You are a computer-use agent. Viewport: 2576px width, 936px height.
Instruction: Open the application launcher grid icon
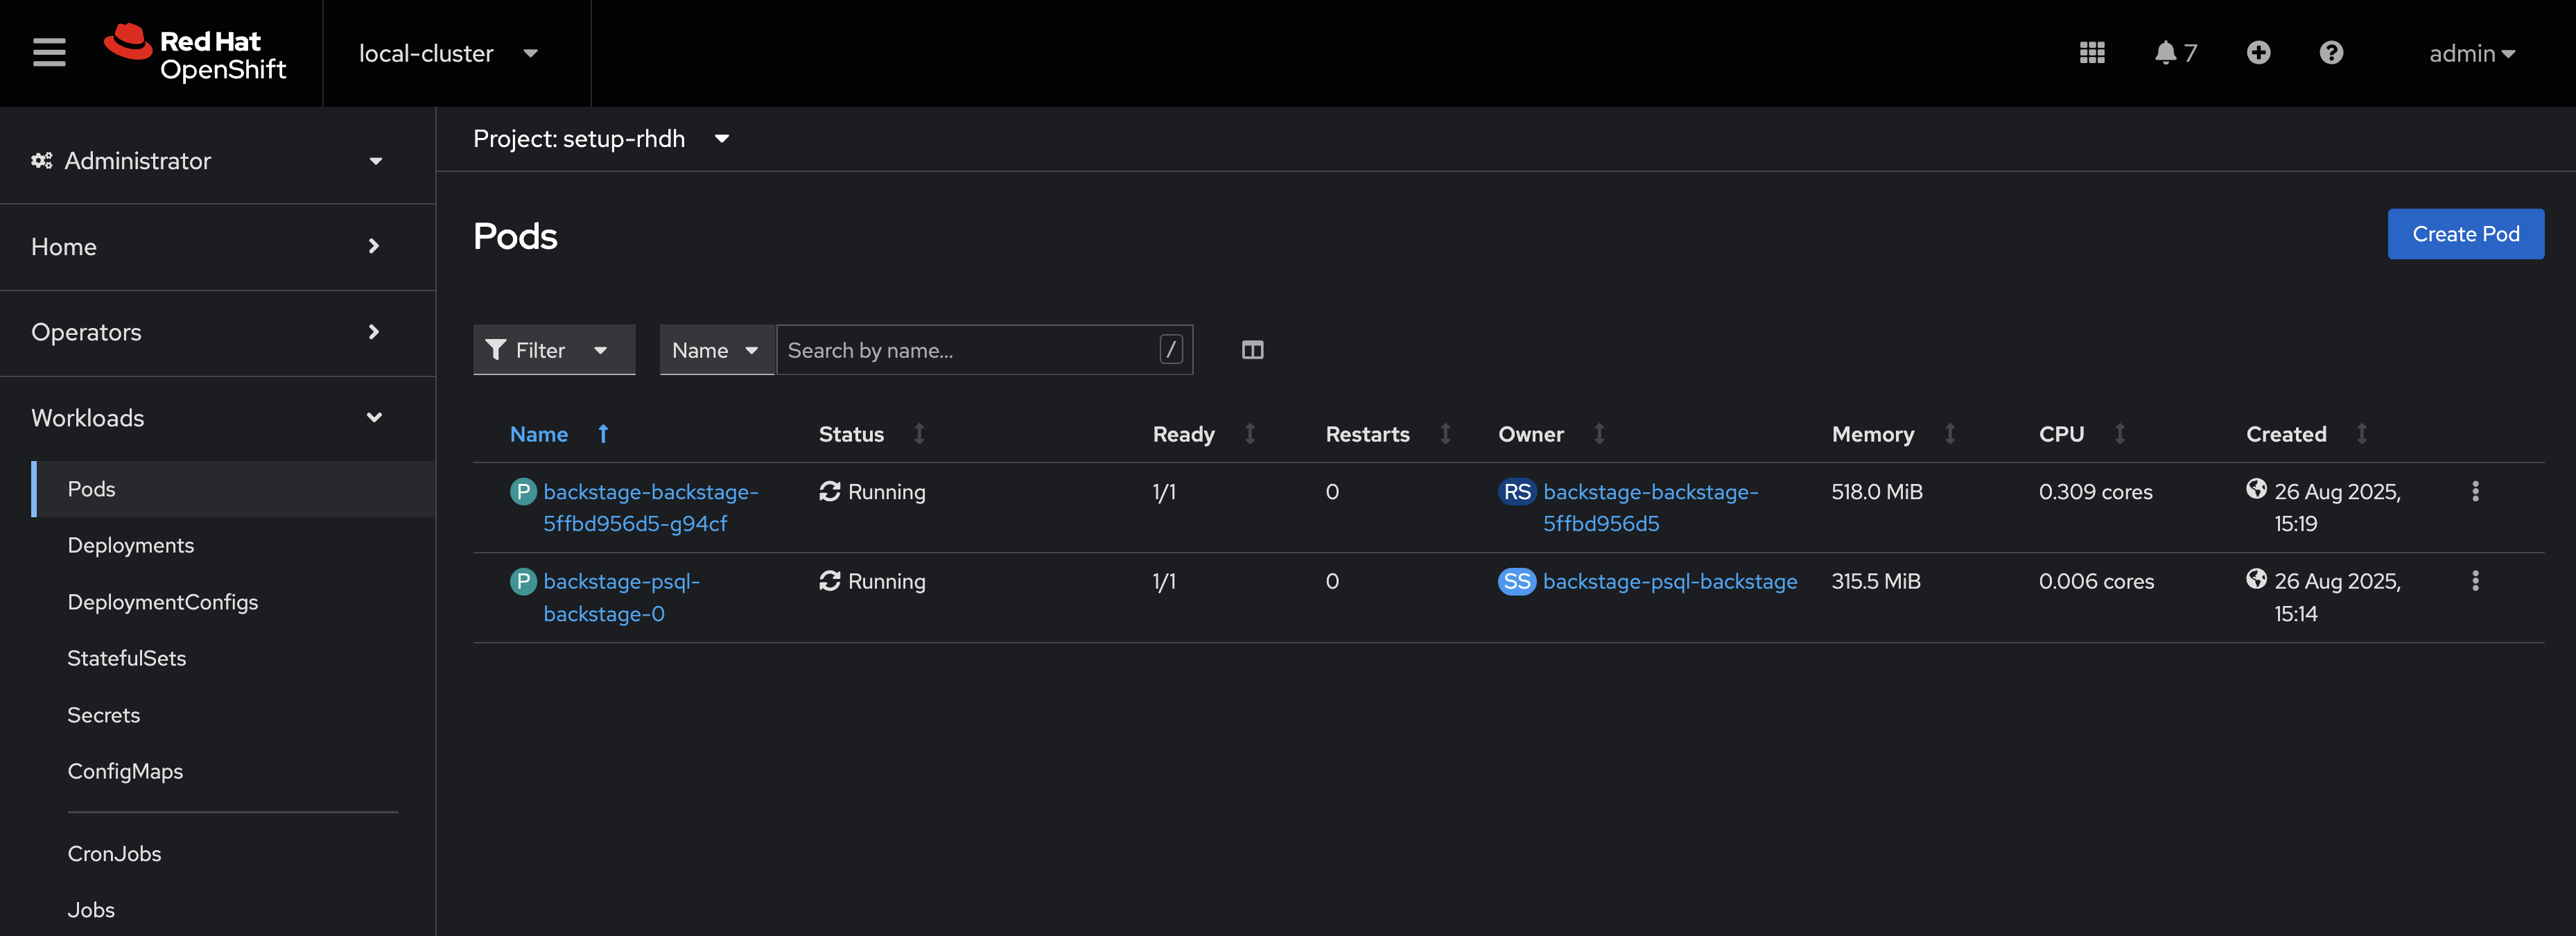[x=2092, y=52]
